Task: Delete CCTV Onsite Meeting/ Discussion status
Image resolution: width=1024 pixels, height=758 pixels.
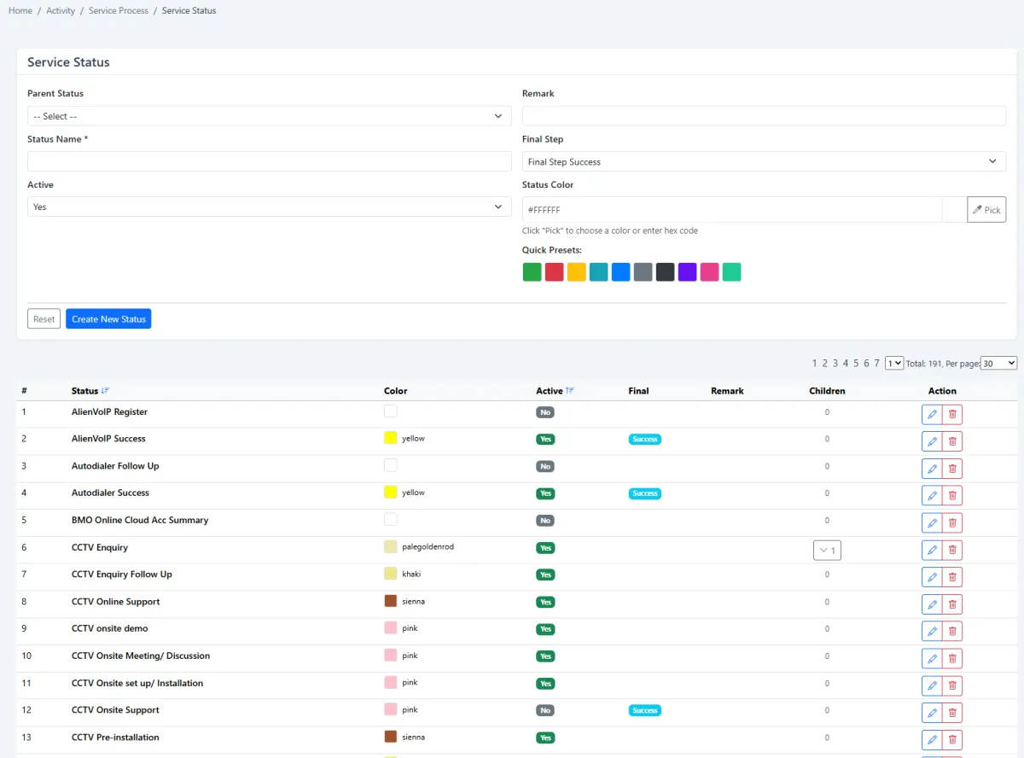Action: [952, 659]
